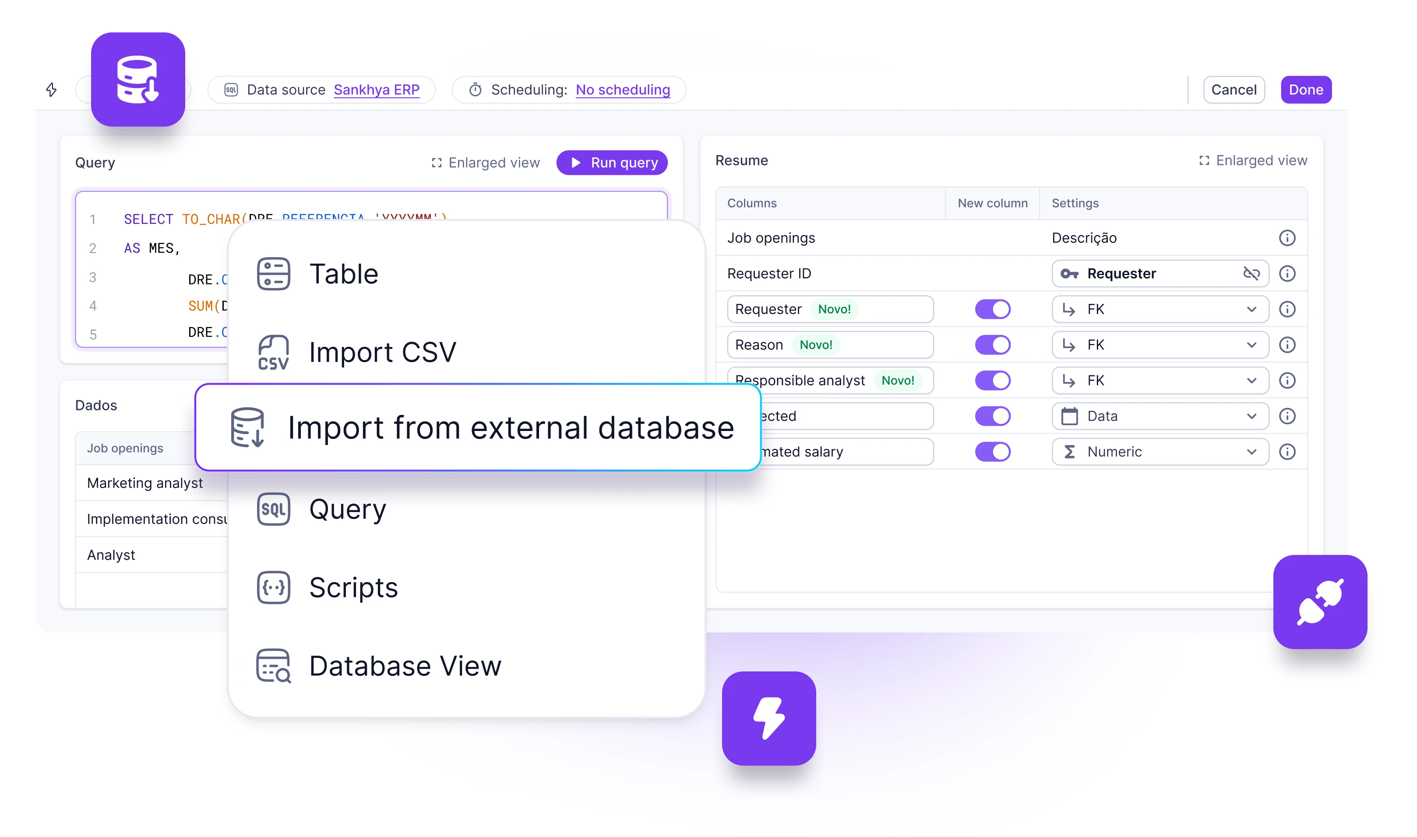Open the Data type dropdown
This screenshot has width=1417, height=837.
pos(1160,416)
